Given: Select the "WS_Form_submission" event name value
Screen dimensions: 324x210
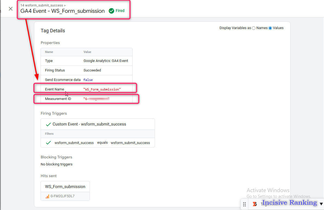Looking at the screenshot, I should click(x=102, y=89).
